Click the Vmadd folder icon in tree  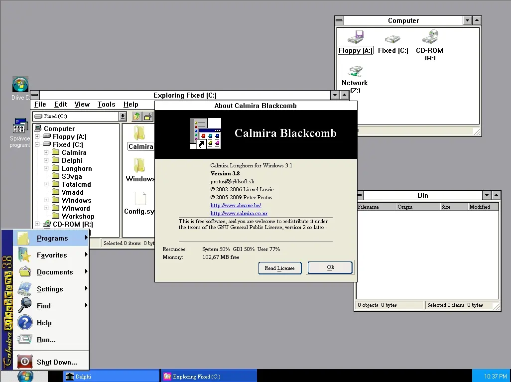(x=56, y=192)
